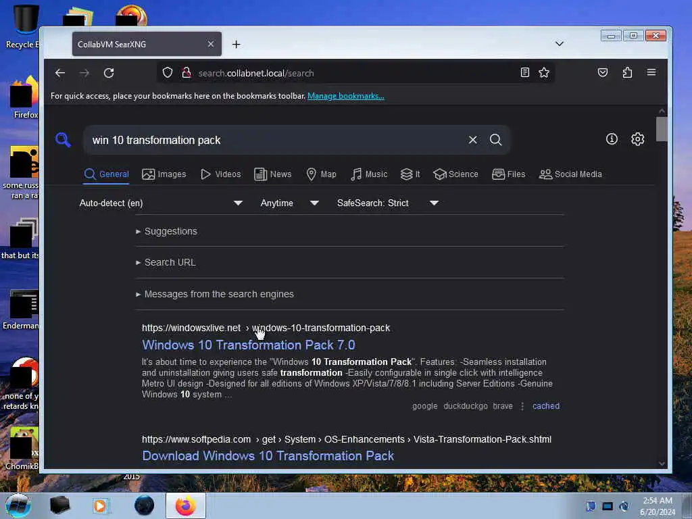This screenshot has width=692, height=519.
Task: Open the preferences gear icon
Action: tap(637, 139)
